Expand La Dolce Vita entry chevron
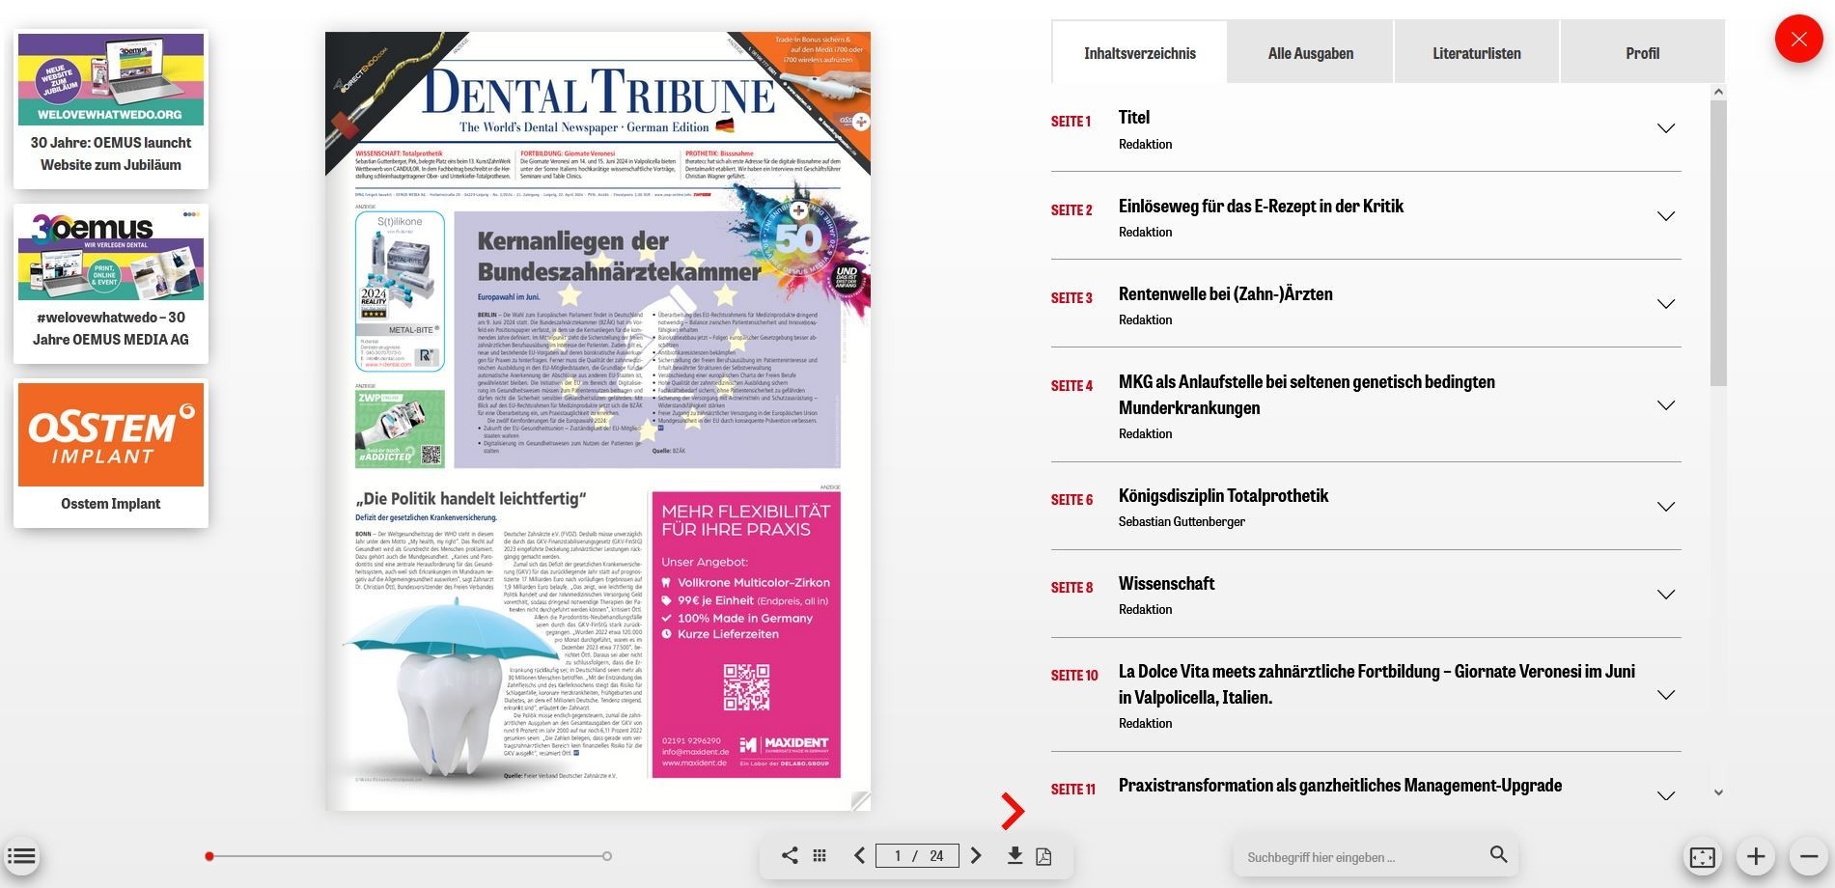Screen dimensions: 1835x888 point(1666,695)
